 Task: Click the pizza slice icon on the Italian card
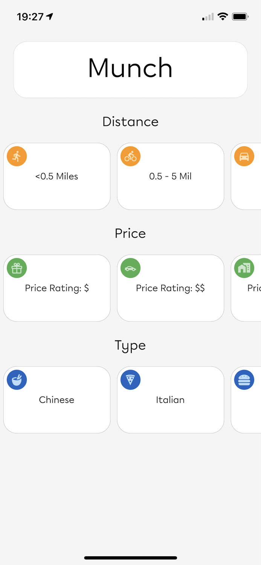tap(130, 380)
